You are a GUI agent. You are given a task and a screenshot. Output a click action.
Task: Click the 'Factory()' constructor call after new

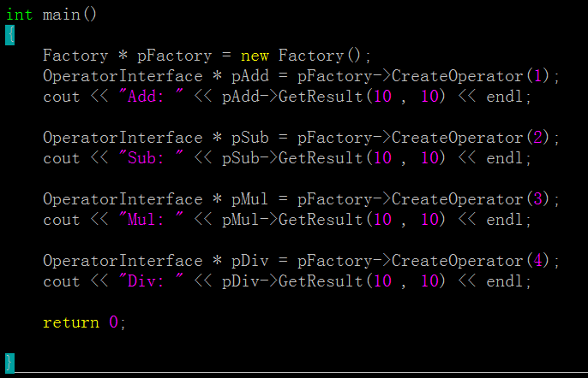pyautogui.click(x=320, y=56)
